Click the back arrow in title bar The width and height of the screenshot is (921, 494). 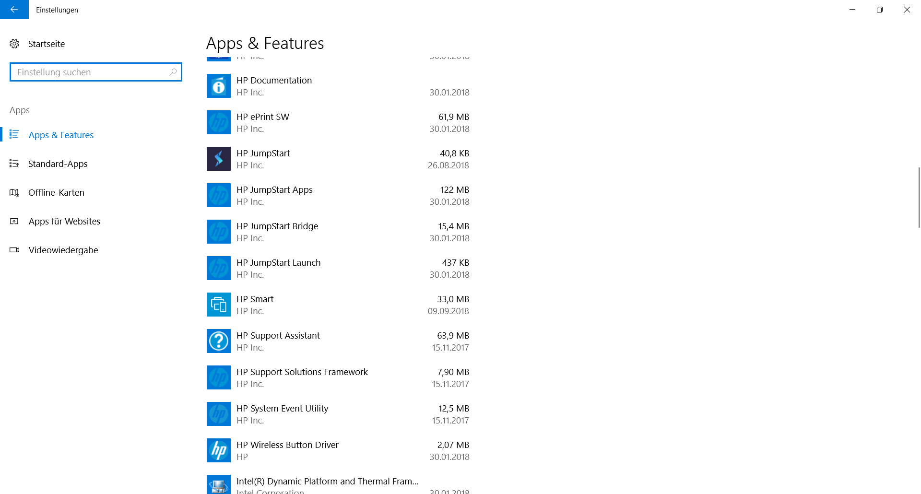pos(14,10)
